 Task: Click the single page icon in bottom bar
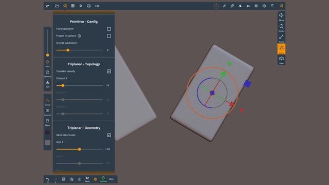[x=63, y=179]
